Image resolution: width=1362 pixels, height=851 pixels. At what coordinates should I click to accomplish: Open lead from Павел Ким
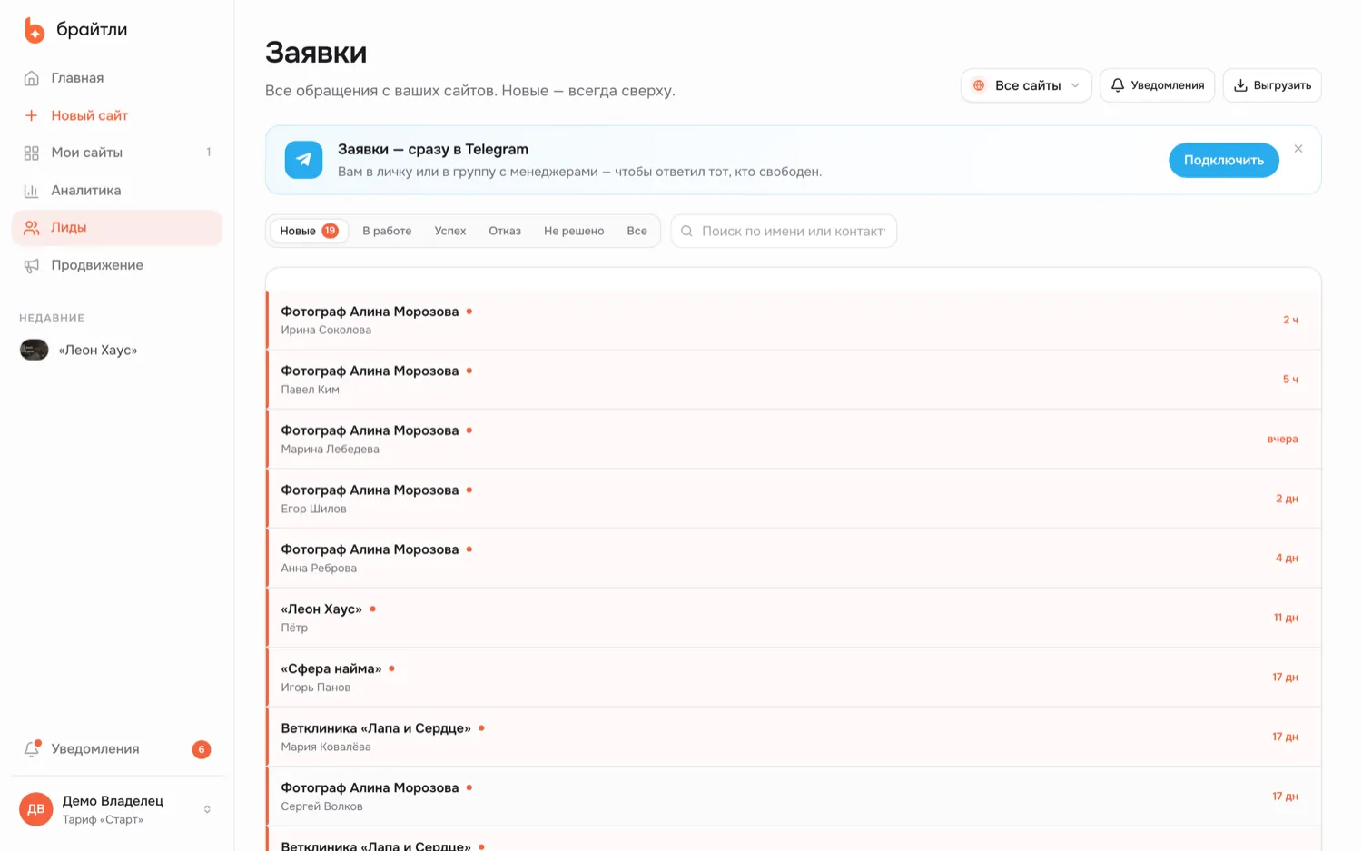(x=794, y=380)
